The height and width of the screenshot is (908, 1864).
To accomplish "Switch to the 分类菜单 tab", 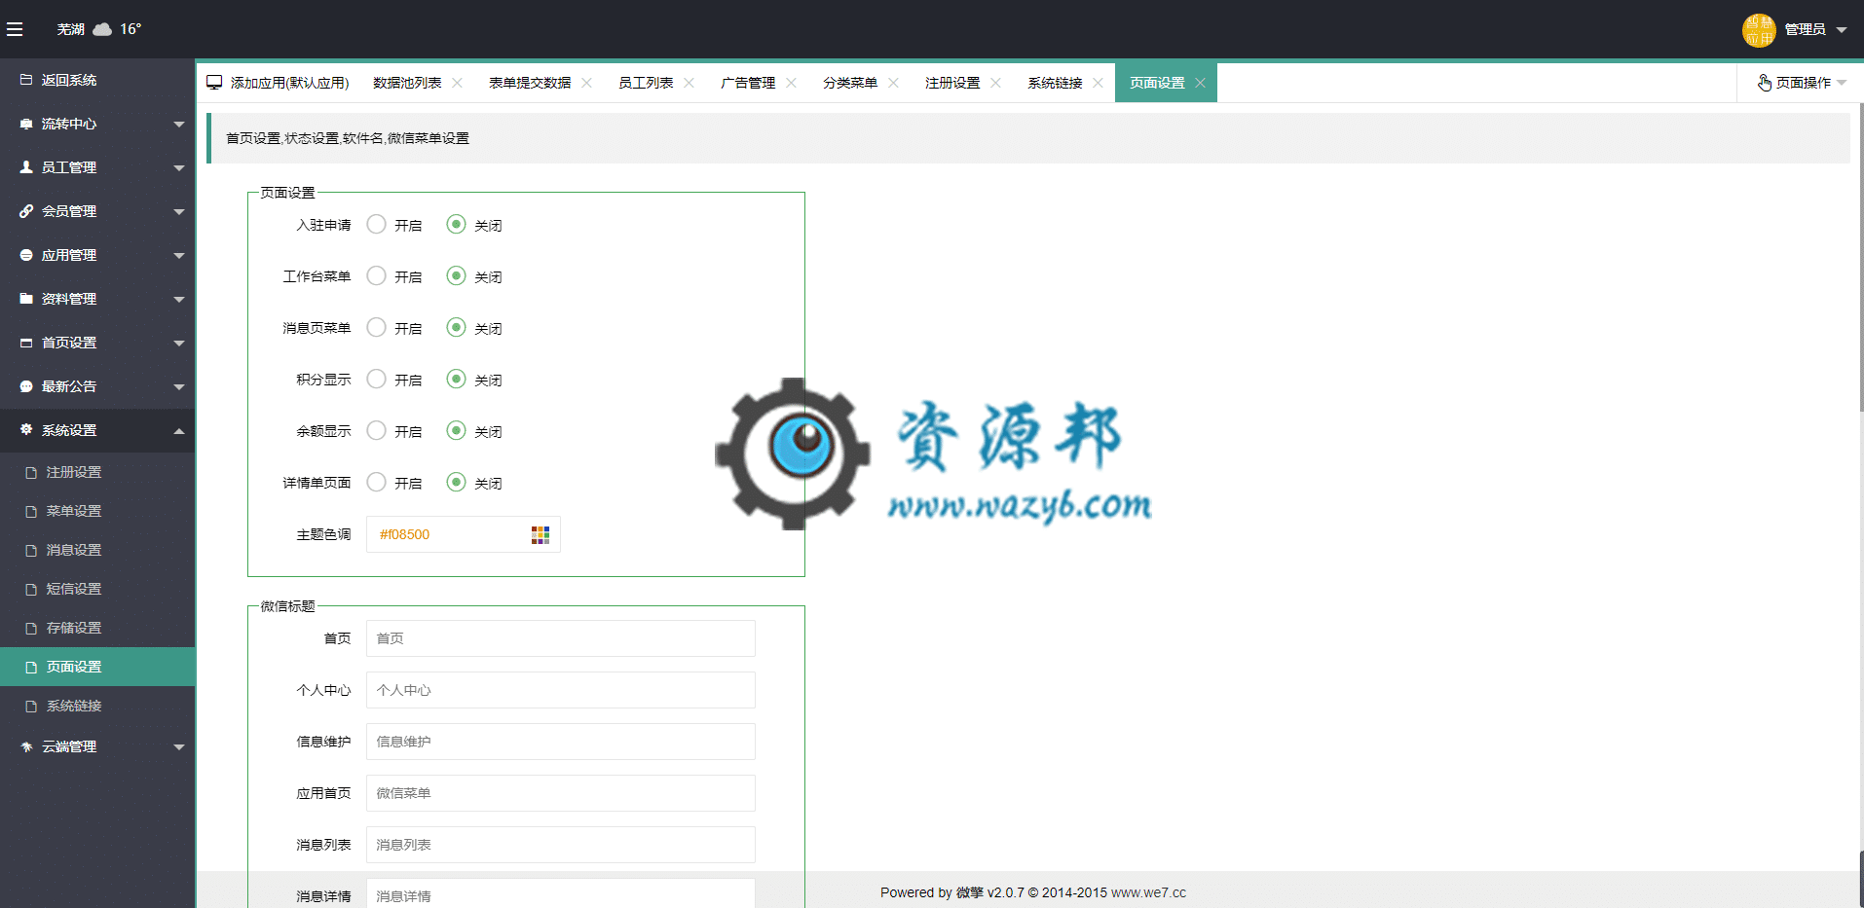I will click(850, 83).
